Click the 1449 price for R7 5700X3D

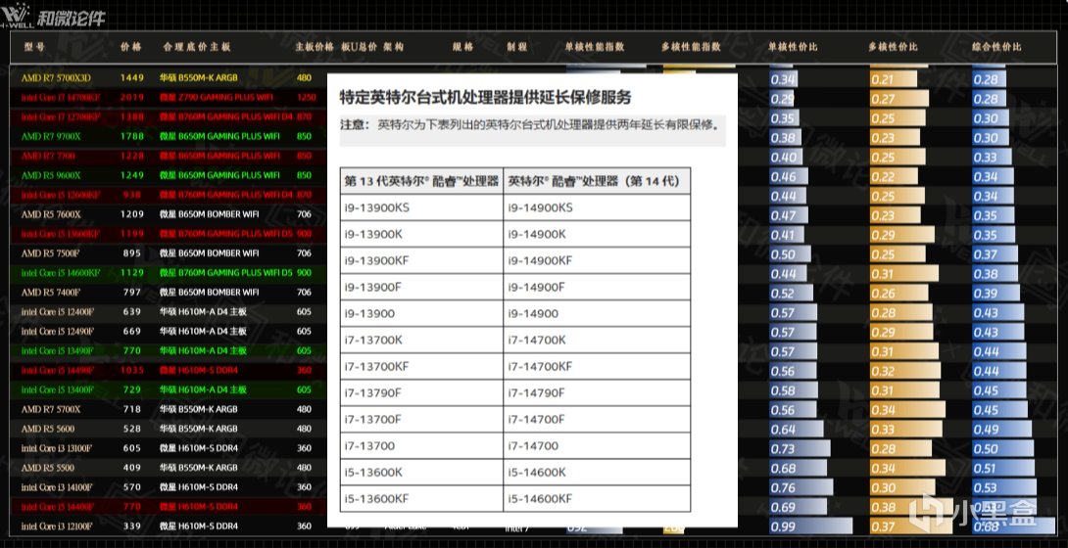pyautogui.click(x=132, y=78)
